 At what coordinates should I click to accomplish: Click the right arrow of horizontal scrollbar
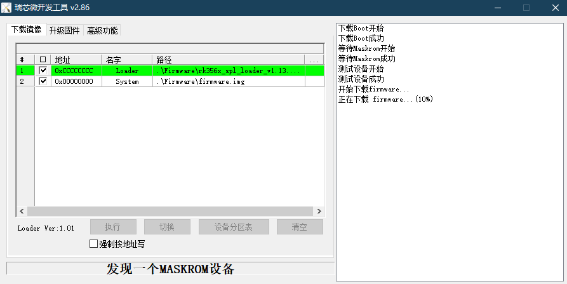click(x=319, y=212)
